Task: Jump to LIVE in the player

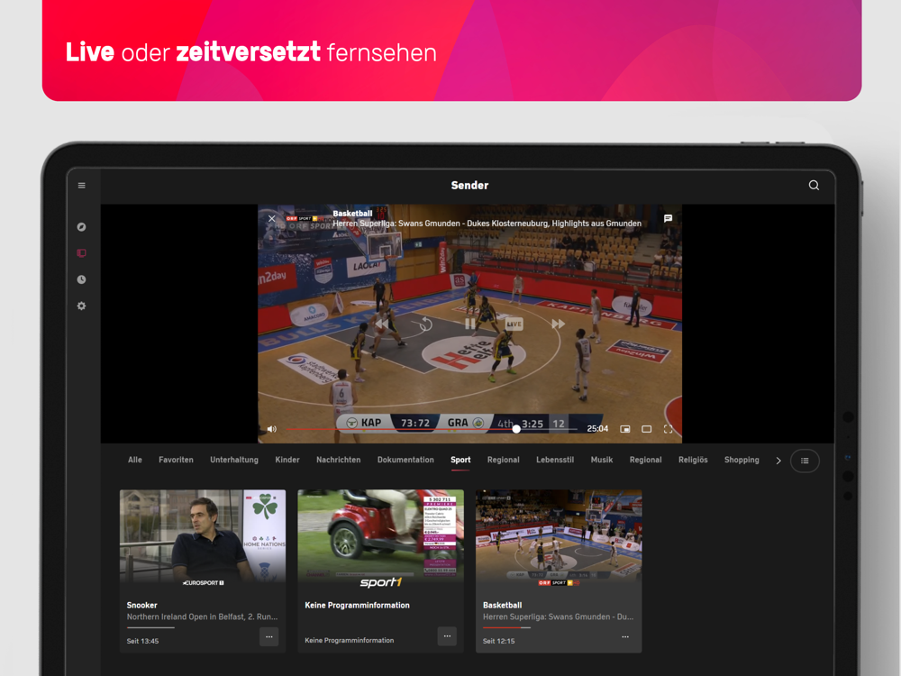Action: pyautogui.click(x=514, y=324)
